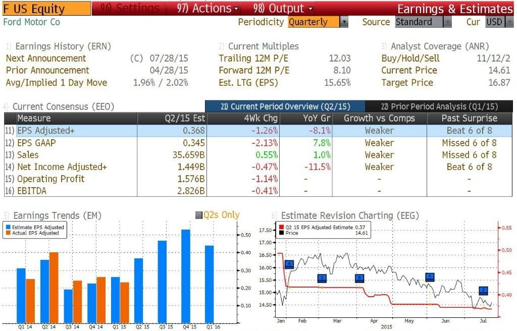Click the F US Equity ticker field
The height and width of the screenshot is (331, 517).
click(46, 8)
